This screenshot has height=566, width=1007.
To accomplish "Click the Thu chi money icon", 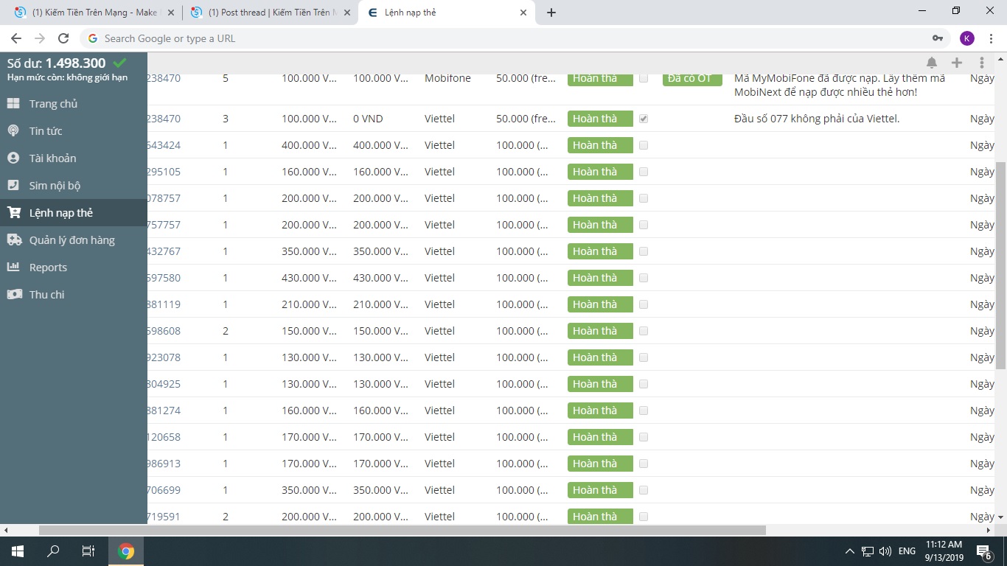I will (x=14, y=295).
